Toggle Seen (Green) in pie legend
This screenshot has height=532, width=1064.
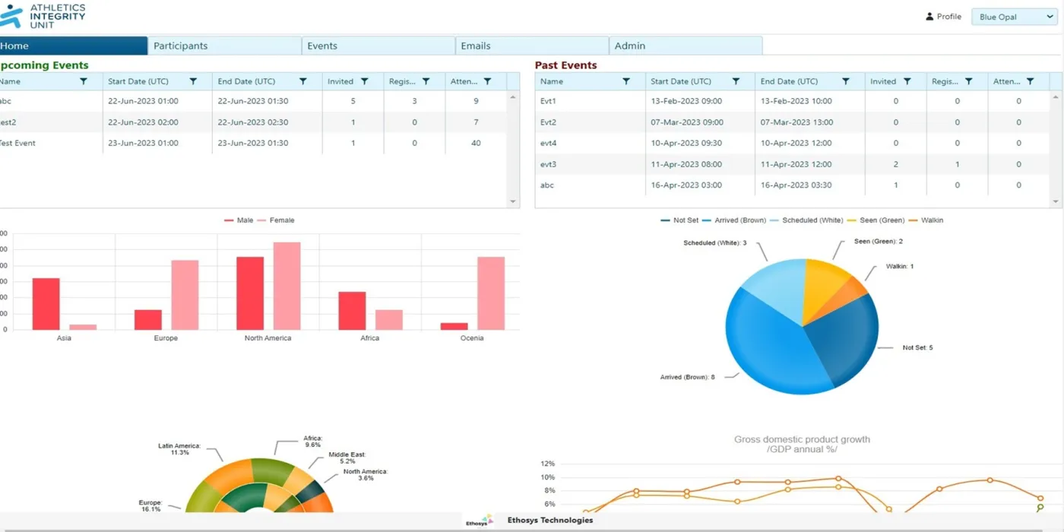pyautogui.click(x=876, y=220)
